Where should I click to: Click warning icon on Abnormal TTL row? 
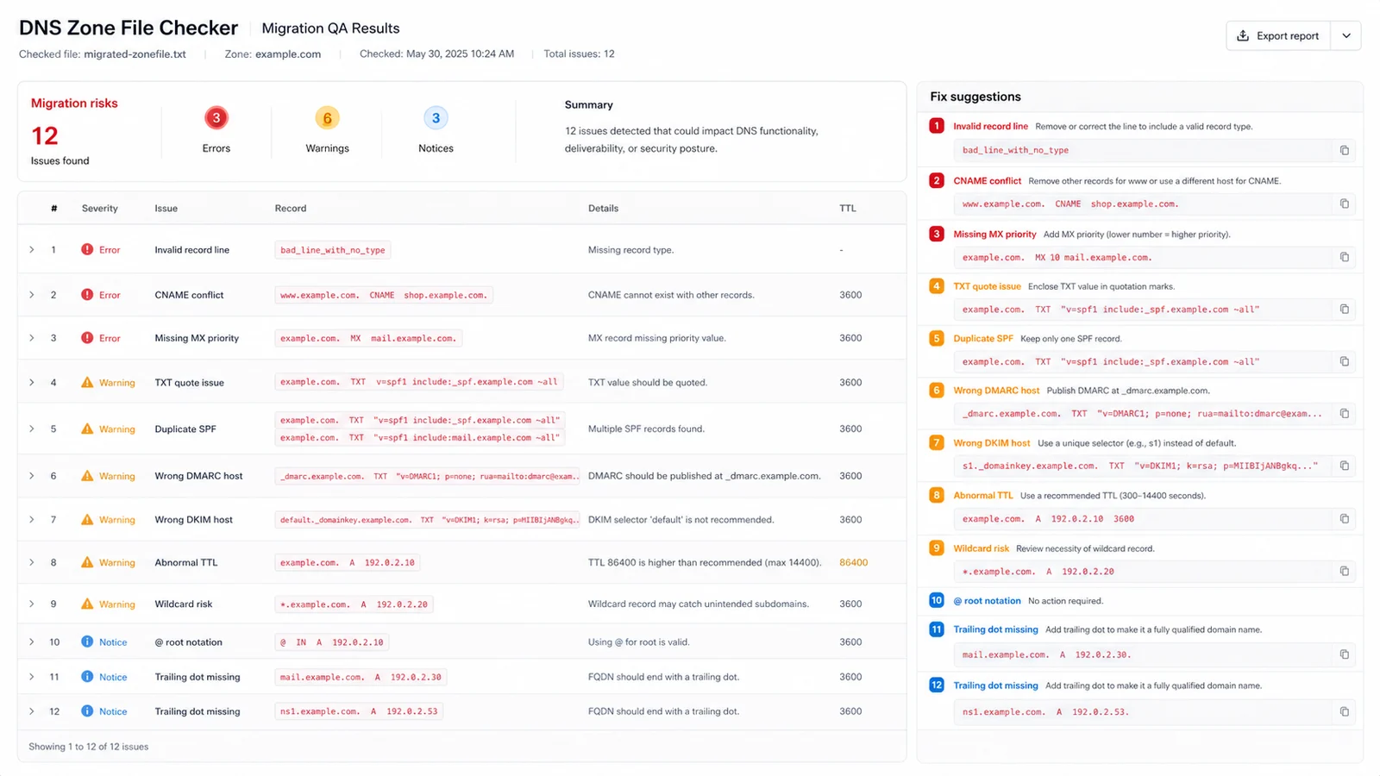pos(87,562)
